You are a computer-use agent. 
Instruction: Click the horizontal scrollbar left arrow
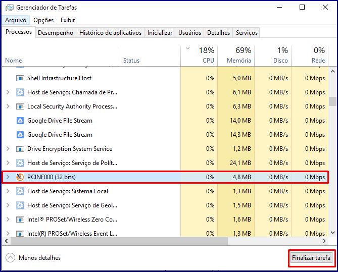click(x=6, y=241)
